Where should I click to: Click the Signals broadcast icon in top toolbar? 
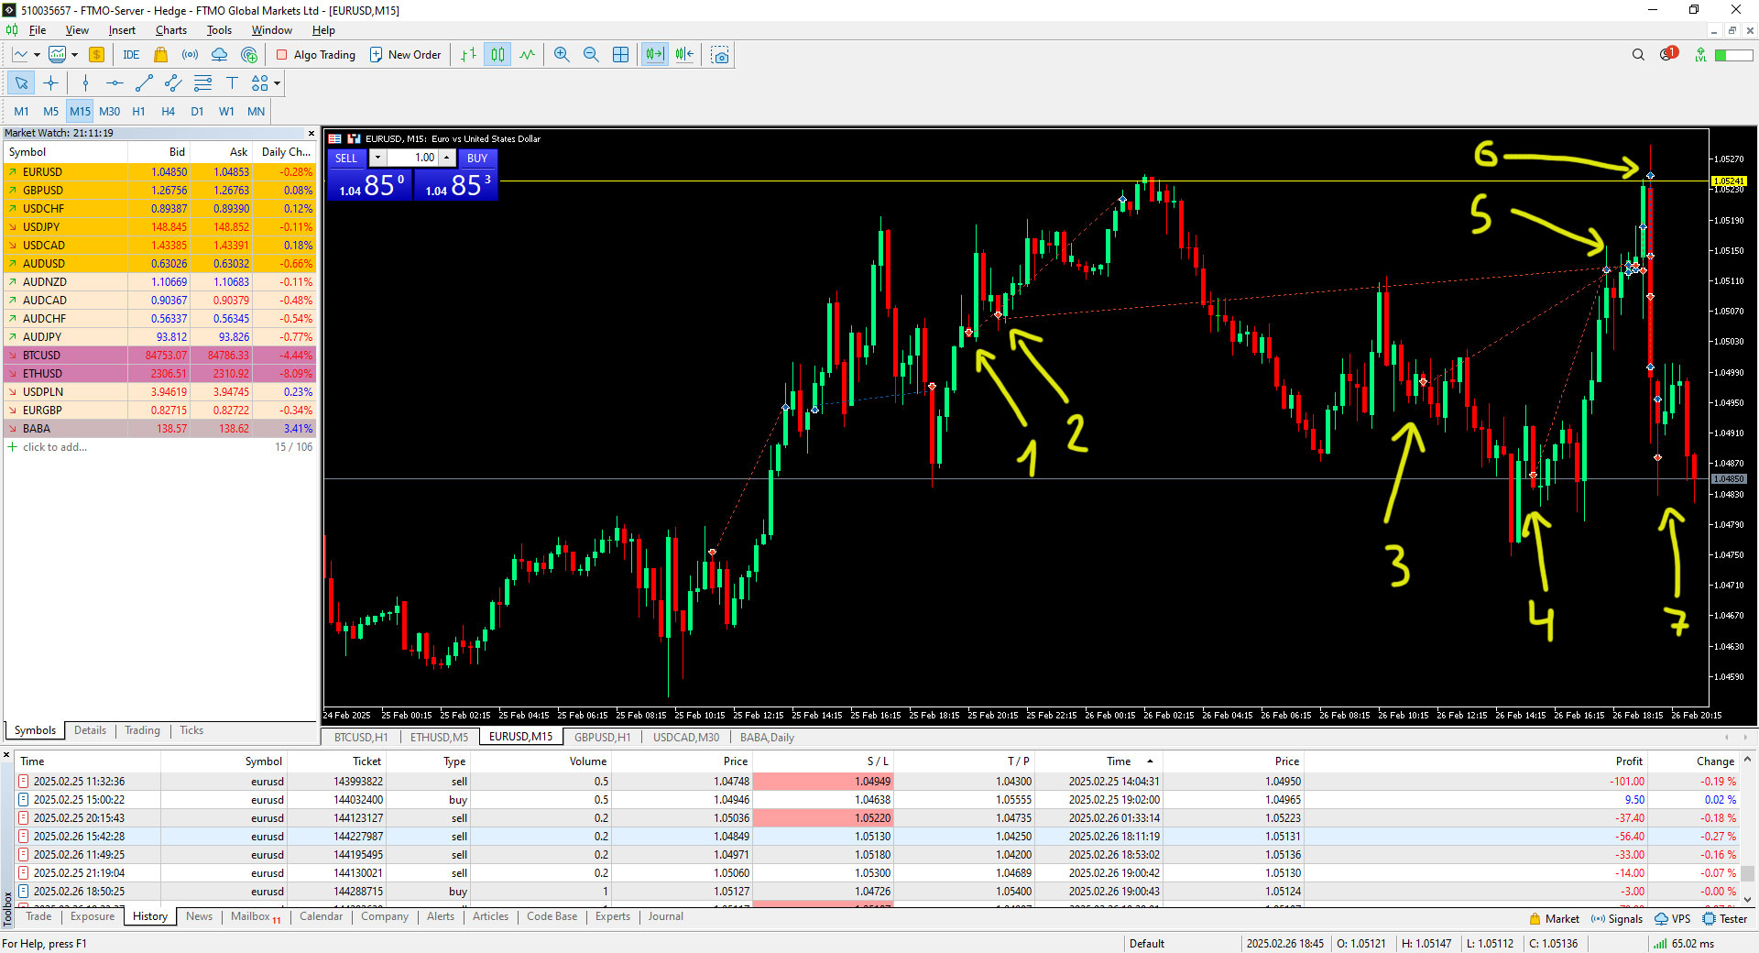click(x=190, y=55)
